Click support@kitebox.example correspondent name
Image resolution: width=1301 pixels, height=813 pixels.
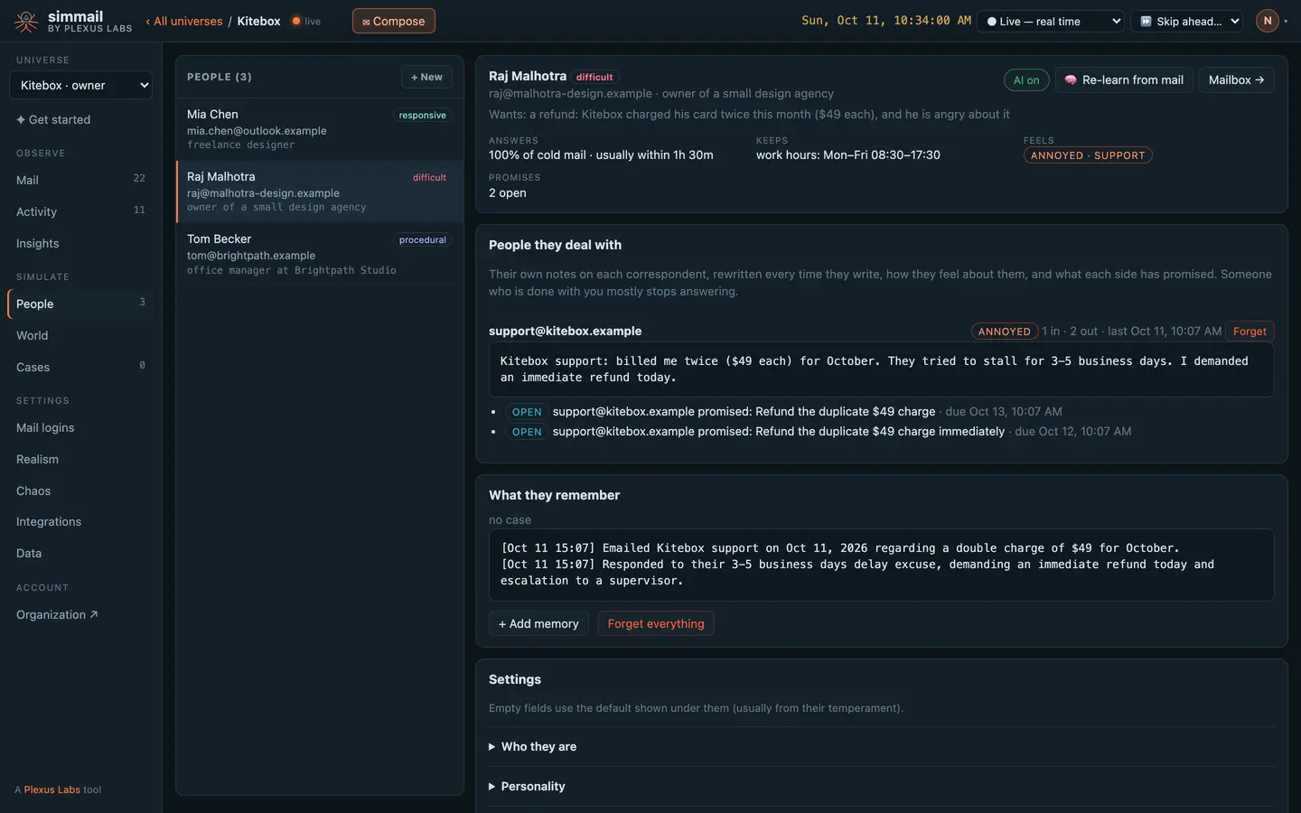click(x=565, y=332)
